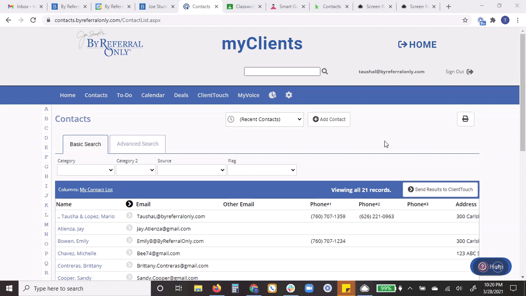526x296 pixels.
Task: Reload the page
Action: click(x=33, y=20)
